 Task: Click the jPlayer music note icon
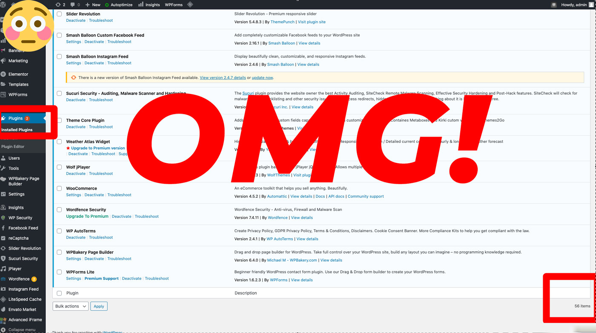coord(3,269)
